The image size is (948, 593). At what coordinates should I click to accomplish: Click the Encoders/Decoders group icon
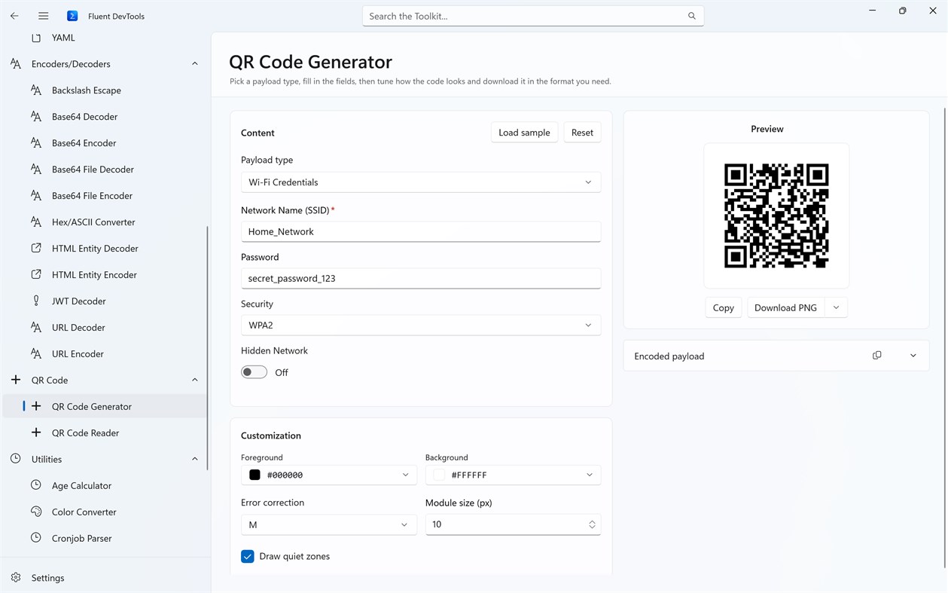pyautogui.click(x=16, y=64)
